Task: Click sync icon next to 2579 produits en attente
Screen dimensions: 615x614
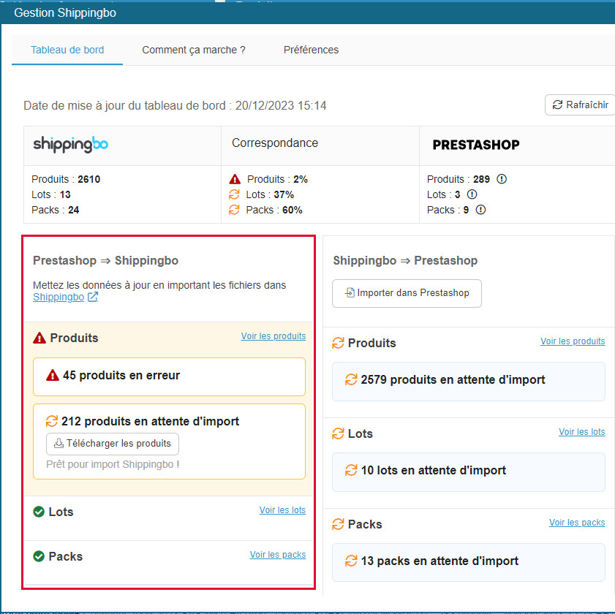Action: 351,379
